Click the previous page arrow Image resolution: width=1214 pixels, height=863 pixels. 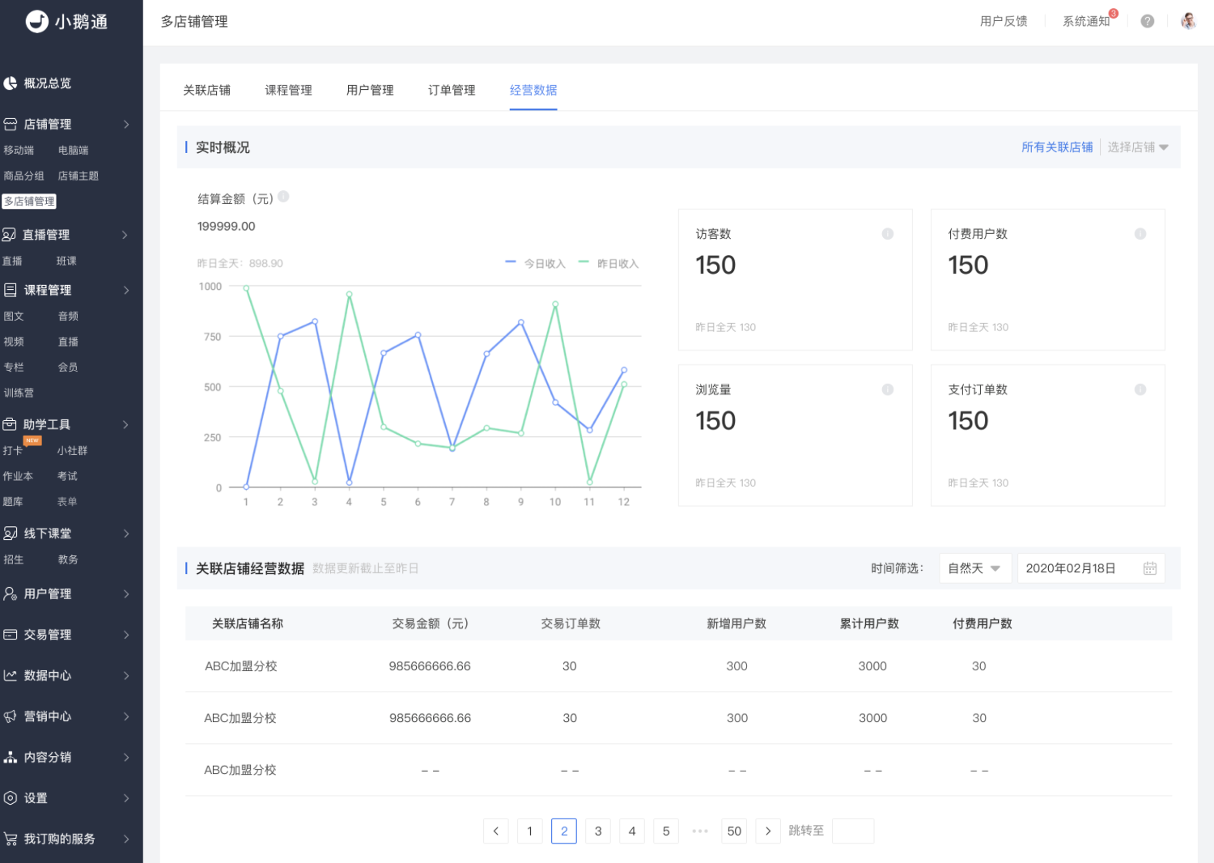click(496, 831)
